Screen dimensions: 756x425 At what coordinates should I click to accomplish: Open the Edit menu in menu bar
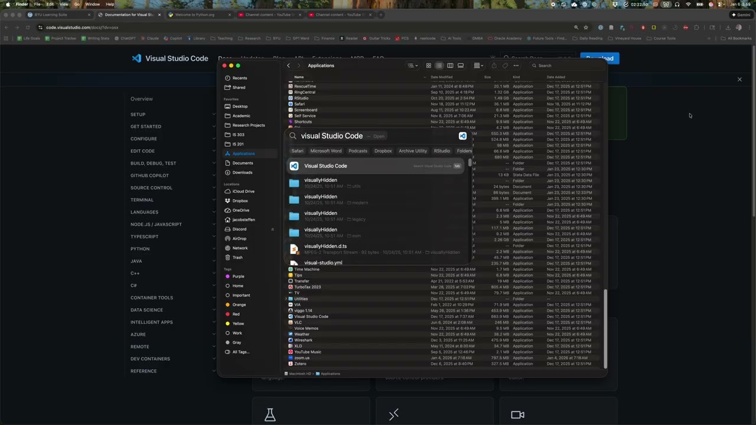[50, 4]
